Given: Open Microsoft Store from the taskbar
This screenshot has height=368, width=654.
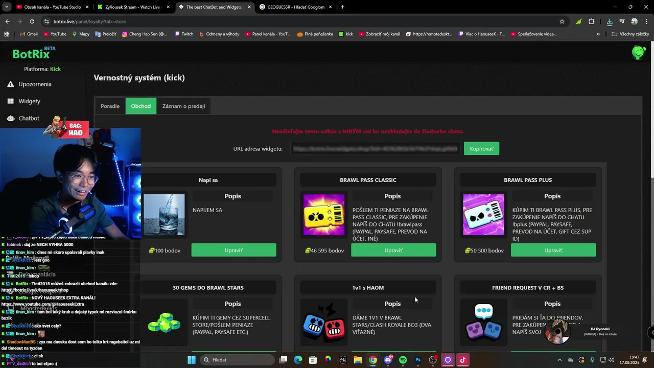Looking at the screenshot, I should pos(313,360).
